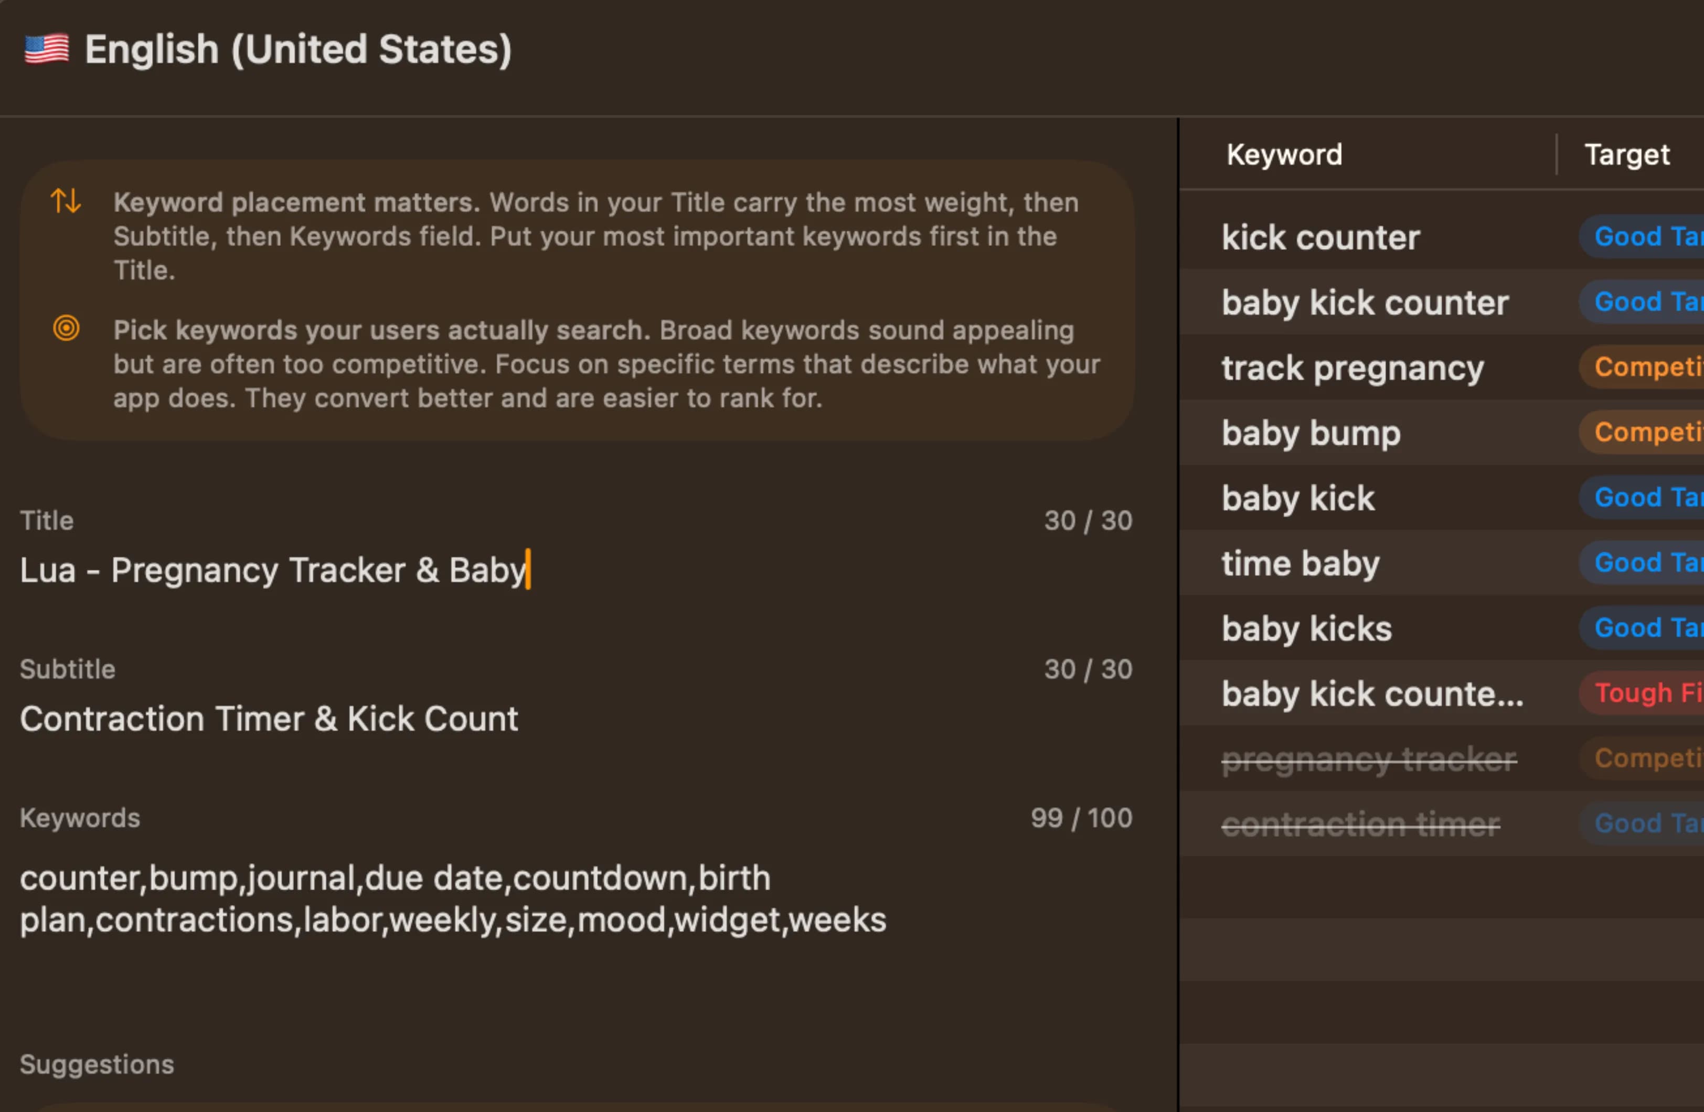The height and width of the screenshot is (1112, 1704).
Task: Click the Competitive badge for 'track pregnancy'
Action: tap(1646, 367)
